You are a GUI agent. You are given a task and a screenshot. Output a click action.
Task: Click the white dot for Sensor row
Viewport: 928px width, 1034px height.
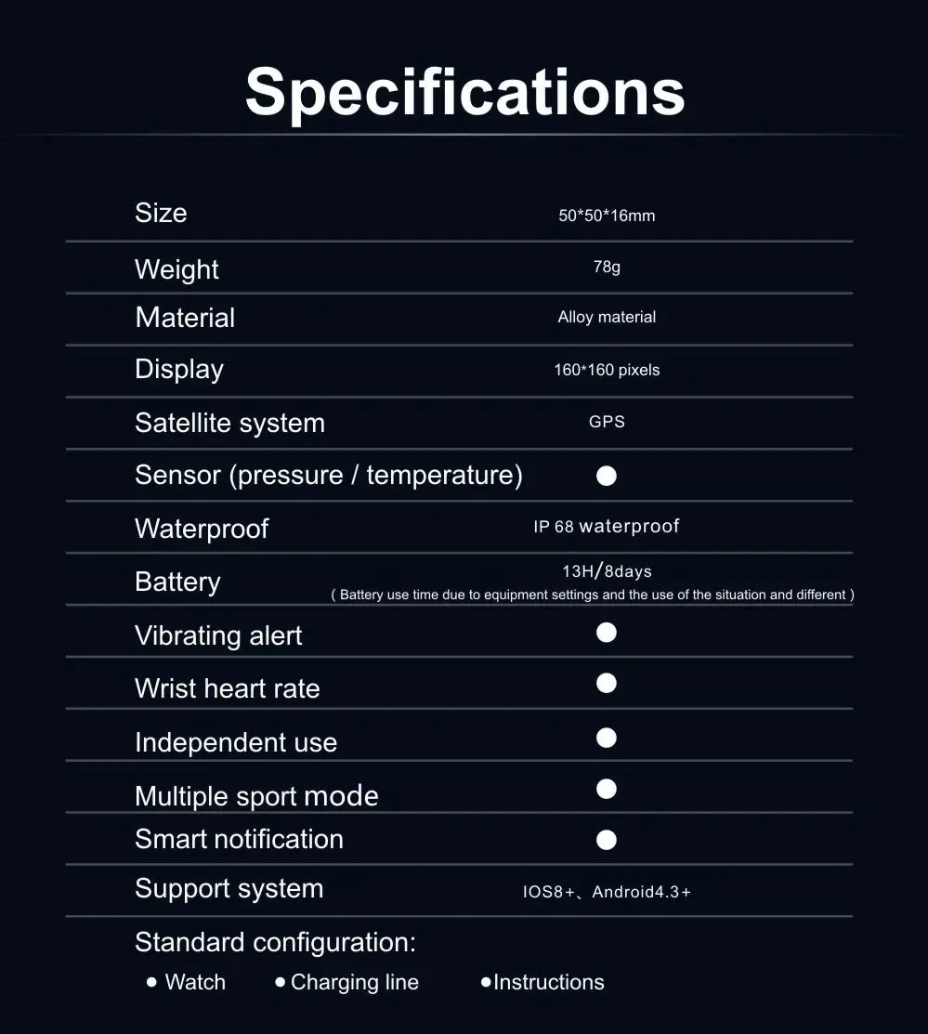pos(607,477)
